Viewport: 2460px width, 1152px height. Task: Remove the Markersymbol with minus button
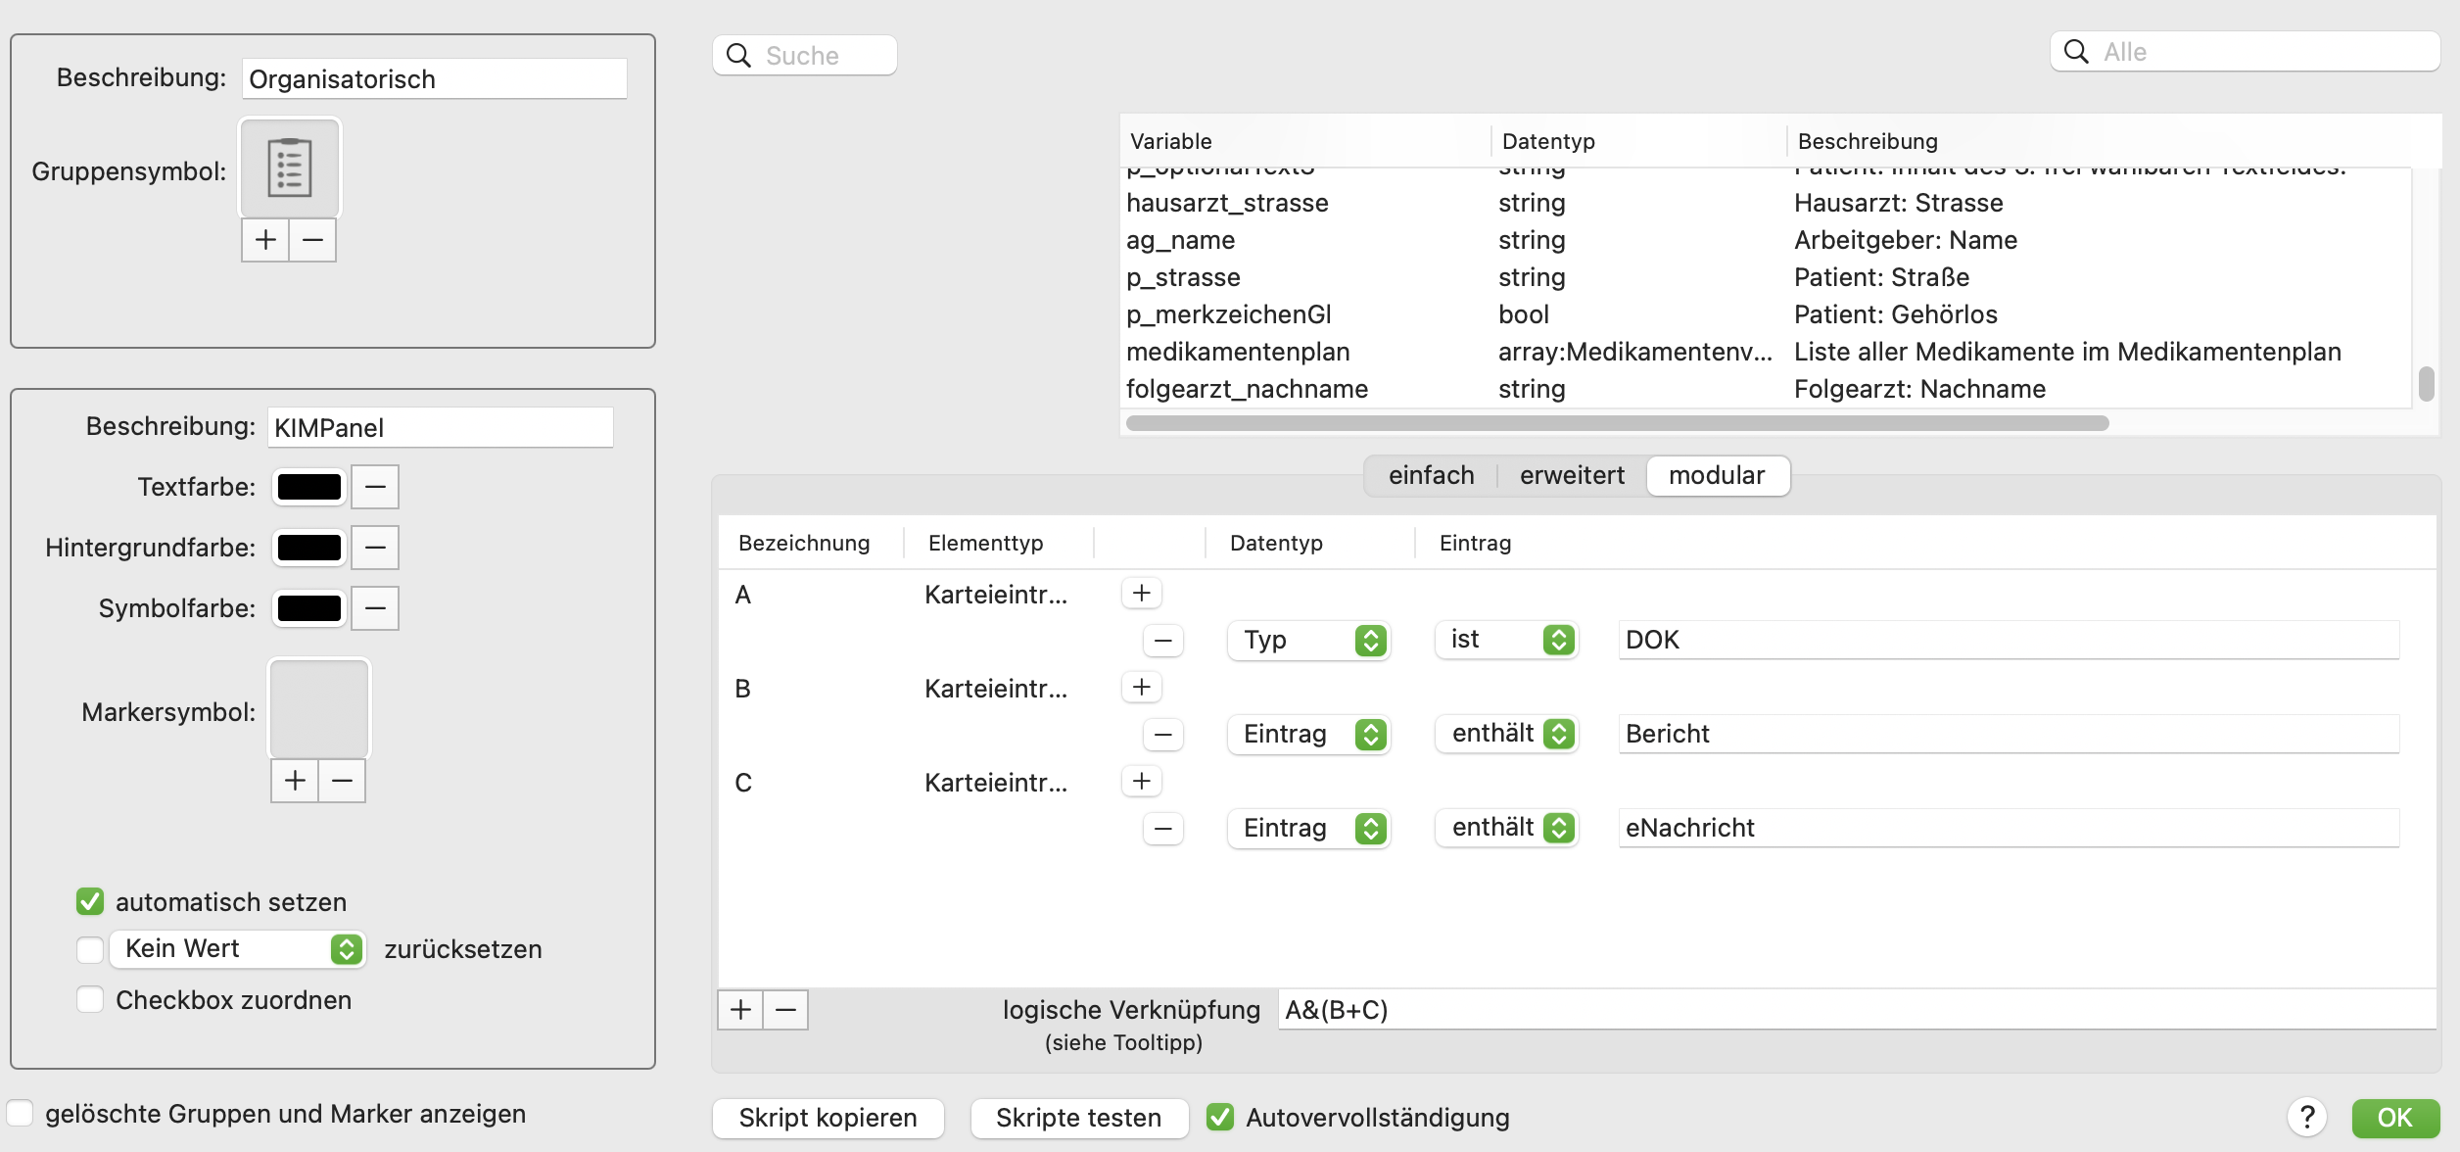[342, 781]
